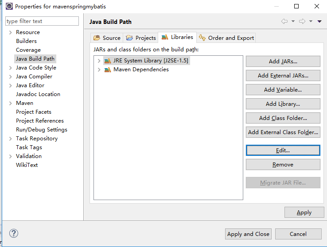Select Run/Debug Settings tree item
The width and height of the screenshot is (327, 247).
(x=42, y=130)
